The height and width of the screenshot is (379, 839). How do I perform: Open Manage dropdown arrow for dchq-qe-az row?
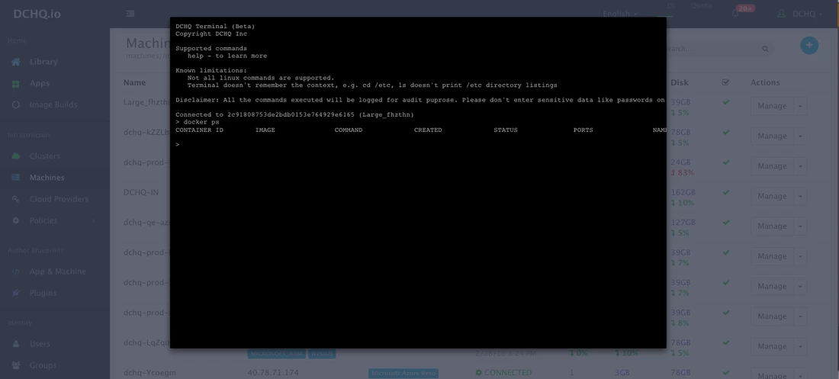pyautogui.click(x=800, y=226)
